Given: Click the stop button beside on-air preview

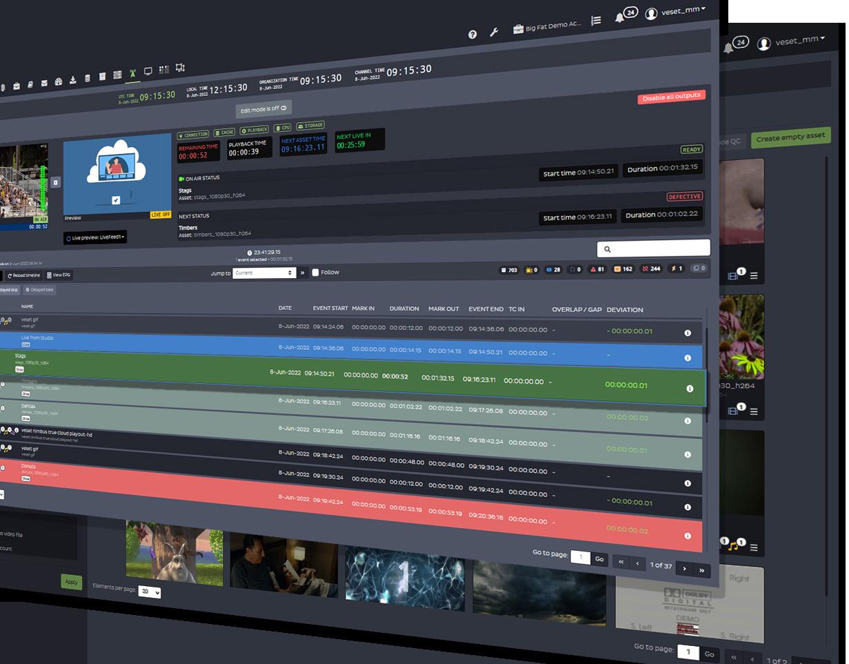Looking at the screenshot, I should [56, 182].
